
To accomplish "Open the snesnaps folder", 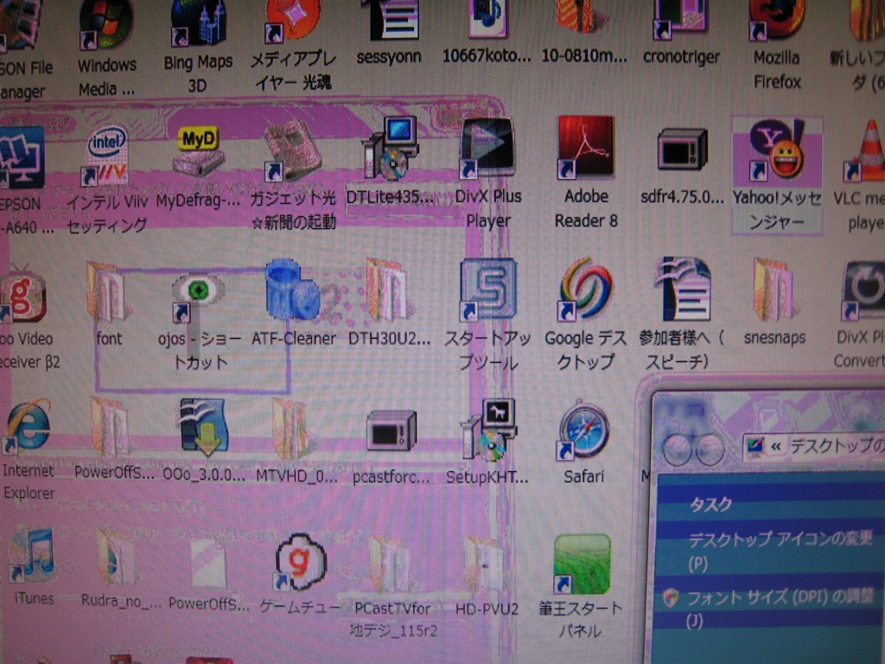I will (x=775, y=289).
